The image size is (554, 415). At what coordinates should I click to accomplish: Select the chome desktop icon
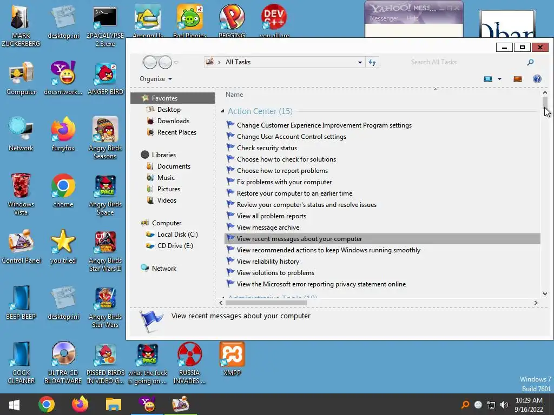tap(63, 191)
